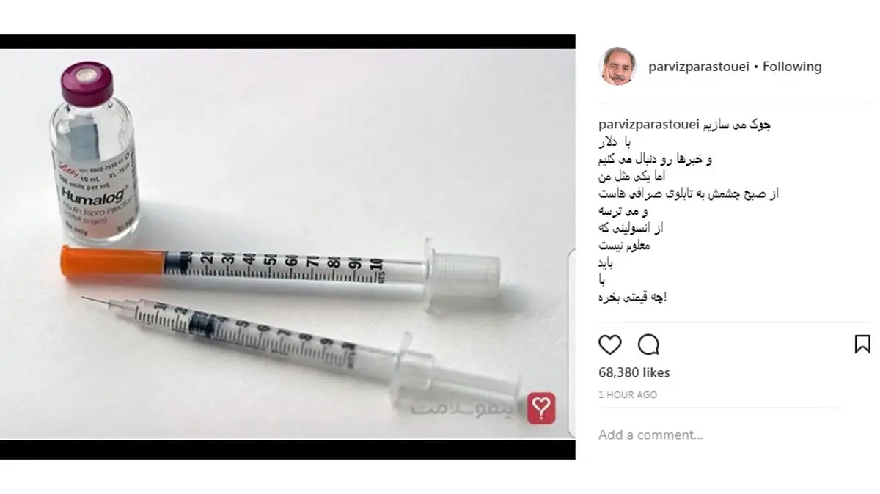This screenshot has width=880, height=494.
Task: Click the black bar above the photo
Action: [x=287, y=41]
